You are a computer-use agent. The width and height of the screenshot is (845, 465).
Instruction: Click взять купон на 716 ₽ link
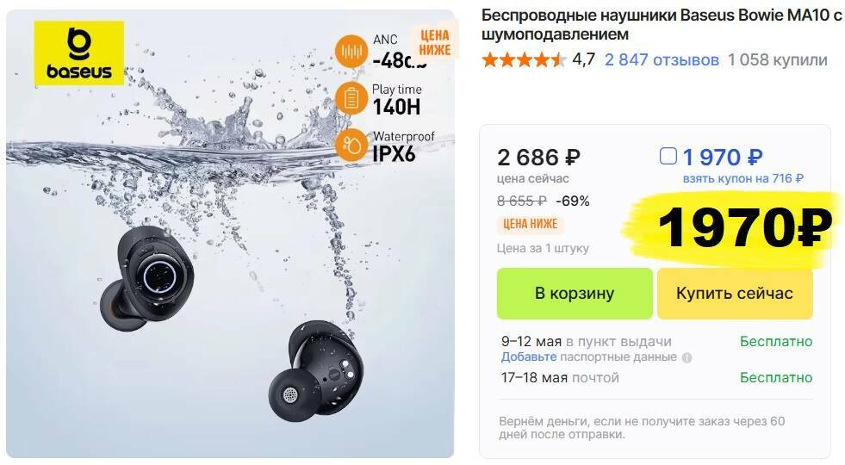(743, 178)
